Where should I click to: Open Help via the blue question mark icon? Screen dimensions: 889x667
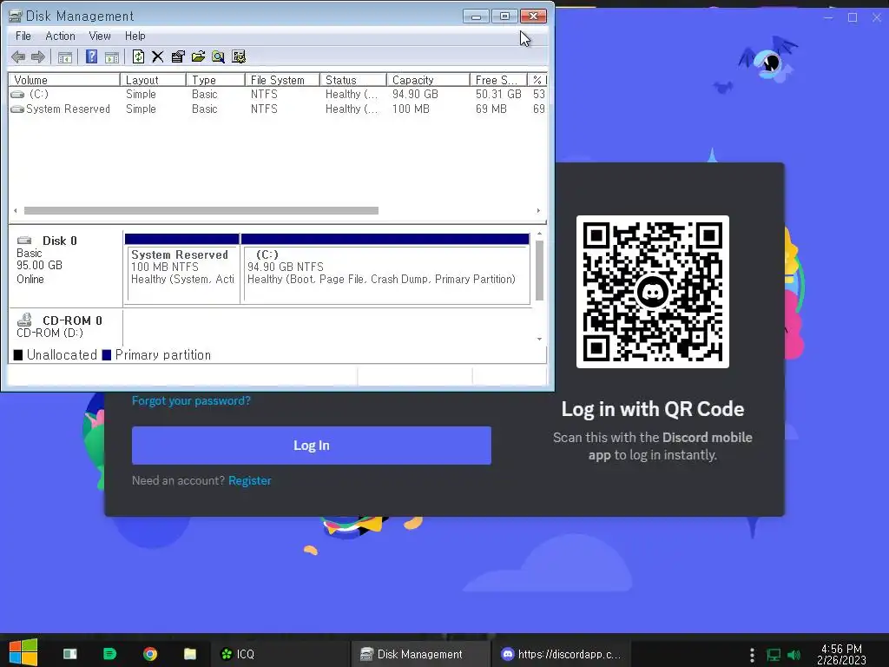91,56
